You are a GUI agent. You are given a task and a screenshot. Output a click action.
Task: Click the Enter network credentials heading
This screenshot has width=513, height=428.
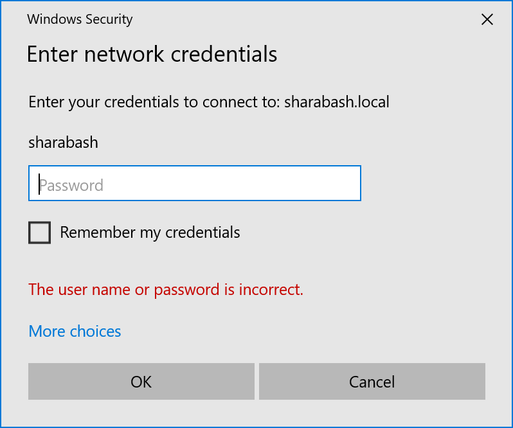tap(152, 54)
